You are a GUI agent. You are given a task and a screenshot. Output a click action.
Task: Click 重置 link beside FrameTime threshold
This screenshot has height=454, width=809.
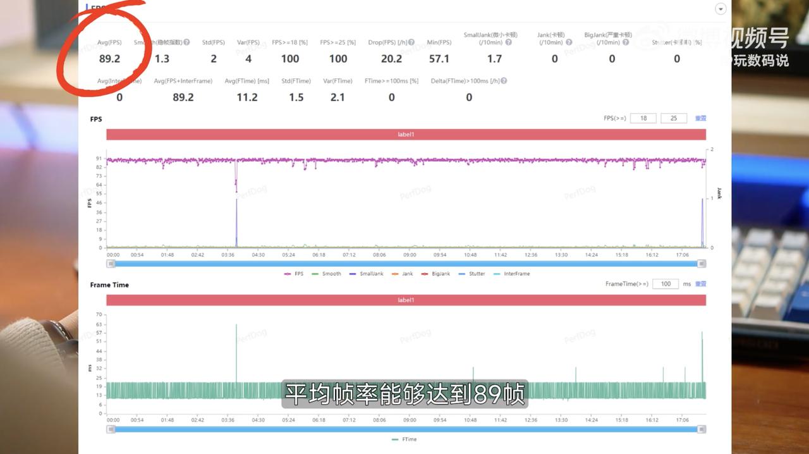coord(701,284)
